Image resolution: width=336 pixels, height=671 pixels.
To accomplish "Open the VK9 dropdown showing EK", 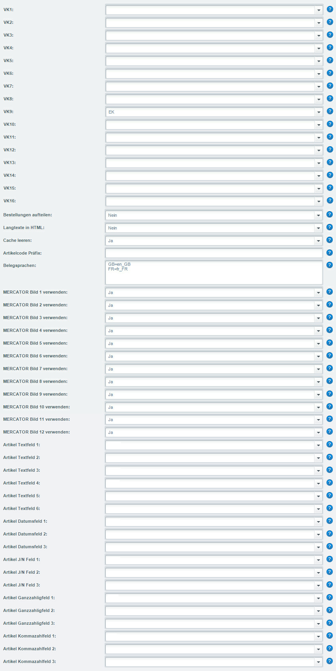I will tap(214, 112).
